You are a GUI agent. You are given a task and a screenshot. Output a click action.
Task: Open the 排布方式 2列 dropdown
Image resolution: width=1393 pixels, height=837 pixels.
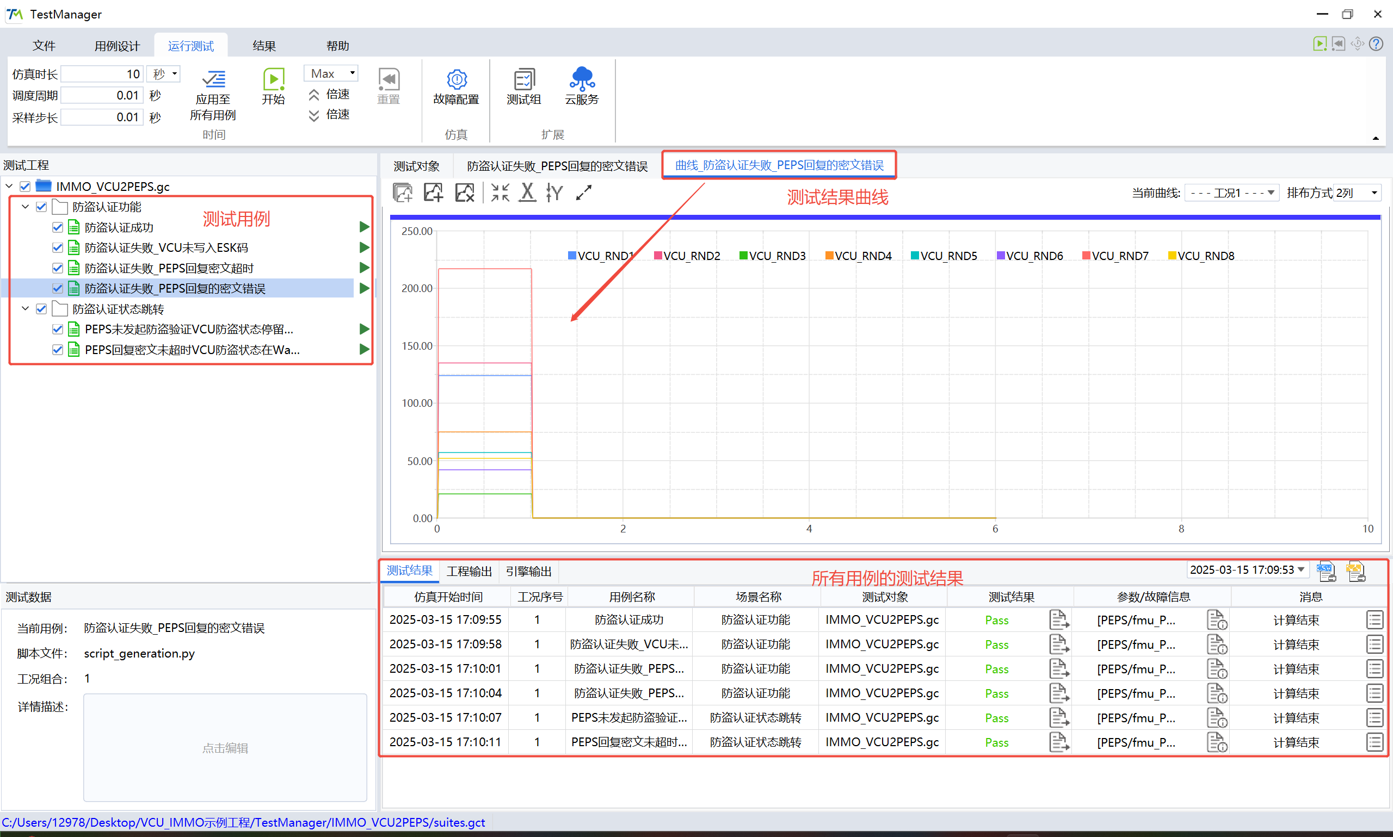coord(1357,193)
